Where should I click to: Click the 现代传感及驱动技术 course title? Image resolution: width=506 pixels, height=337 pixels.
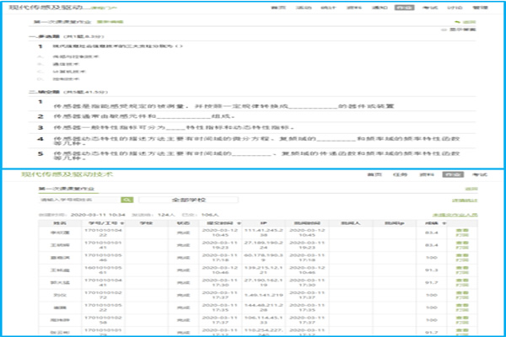tap(54, 174)
